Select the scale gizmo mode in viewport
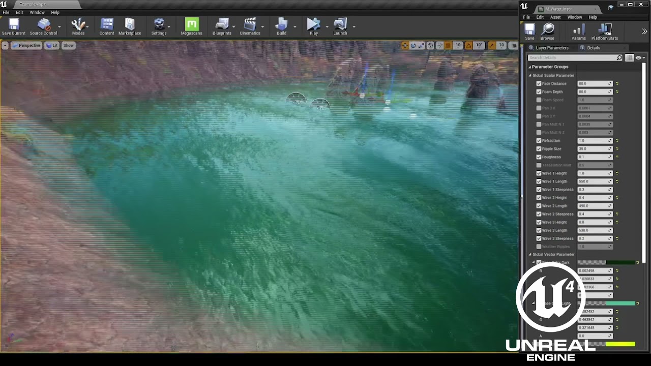The width and height of the screenshot is (651, 366). pos(422,45)
